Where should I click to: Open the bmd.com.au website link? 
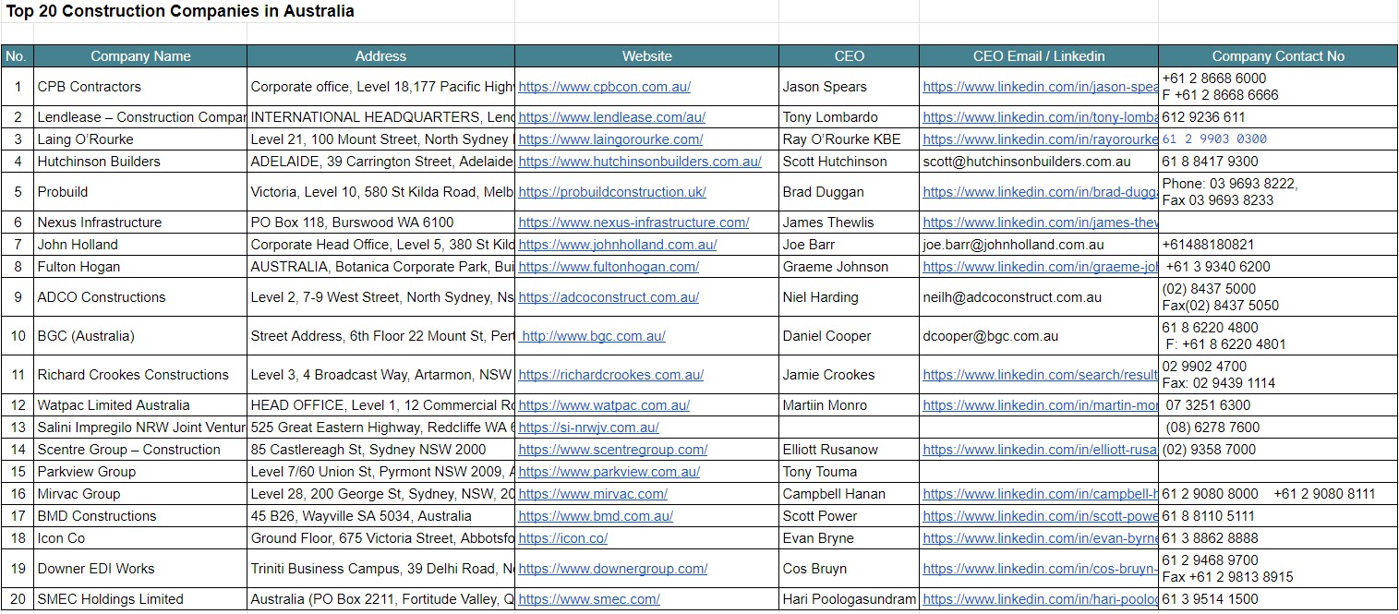596,516
